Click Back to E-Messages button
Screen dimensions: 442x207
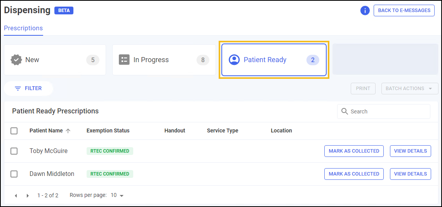click(x=404, y=10)
